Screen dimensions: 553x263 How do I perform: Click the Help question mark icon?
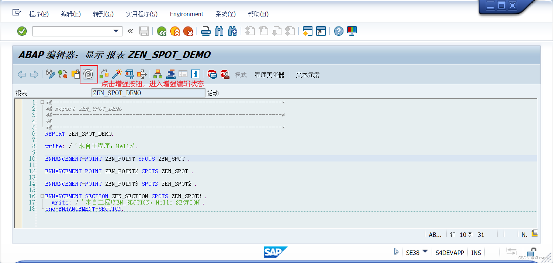pos(338,31)
